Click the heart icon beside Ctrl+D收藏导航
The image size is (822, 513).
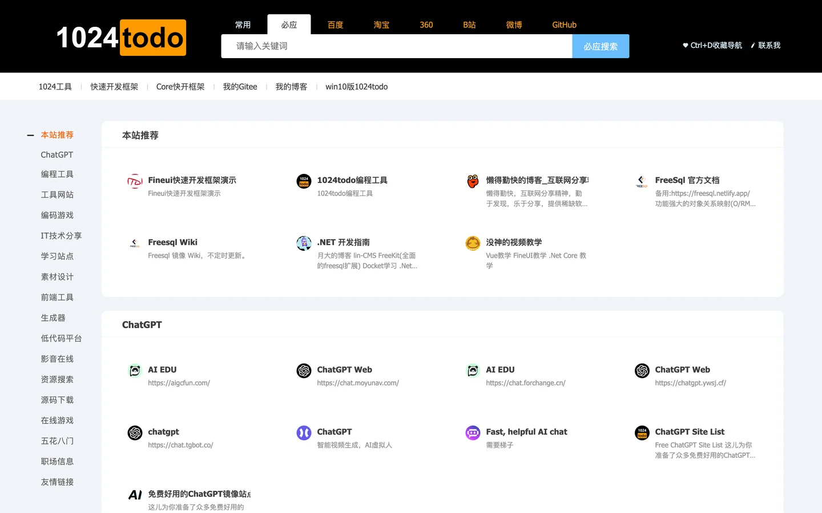686,45
